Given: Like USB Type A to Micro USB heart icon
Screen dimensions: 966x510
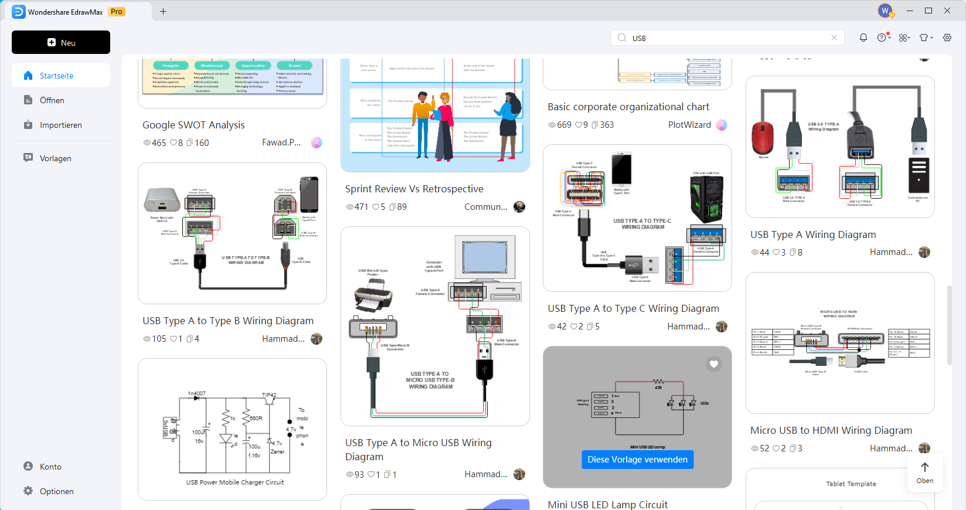Looking at the screenshot, I should pos(371,474).
